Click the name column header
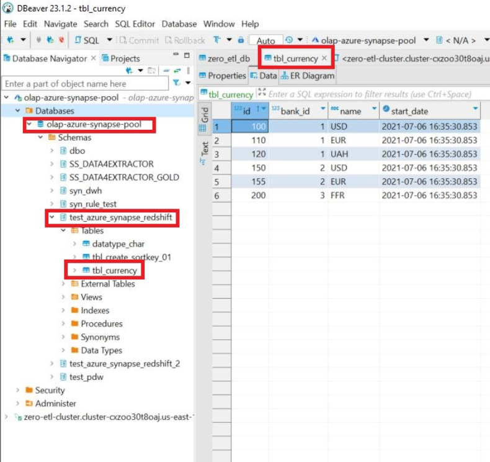 354,111
